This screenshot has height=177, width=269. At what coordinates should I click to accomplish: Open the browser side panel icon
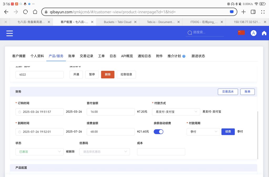coord(253,12)
